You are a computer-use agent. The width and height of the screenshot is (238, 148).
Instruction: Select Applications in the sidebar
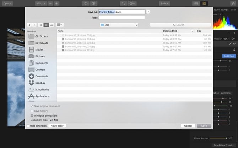click(x=39, y=96)
